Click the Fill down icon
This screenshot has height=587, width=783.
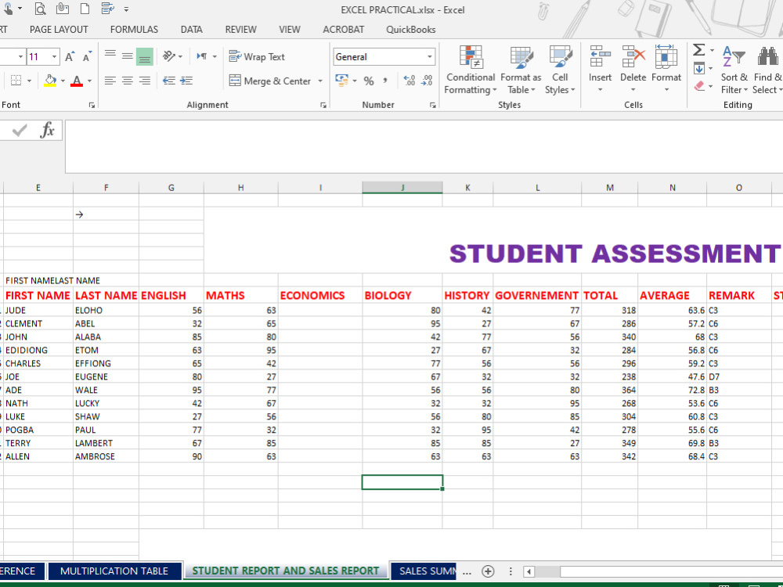(x=699, y=68)
